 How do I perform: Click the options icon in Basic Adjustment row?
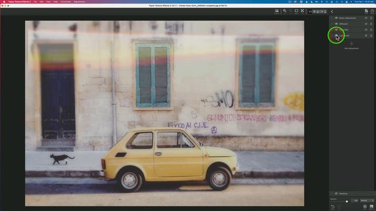click(366, 18)
